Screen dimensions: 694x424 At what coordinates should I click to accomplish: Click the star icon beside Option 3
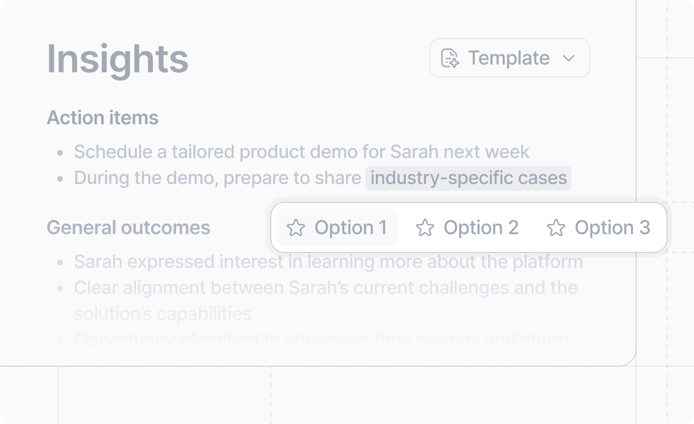point(556,228)
